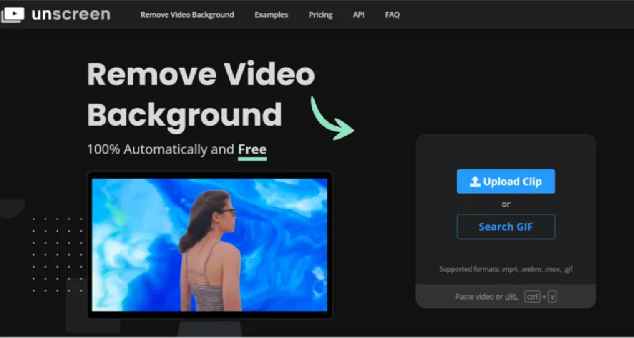
Task: Click the 100% Automatically subheading text
Action: [160, 149]
